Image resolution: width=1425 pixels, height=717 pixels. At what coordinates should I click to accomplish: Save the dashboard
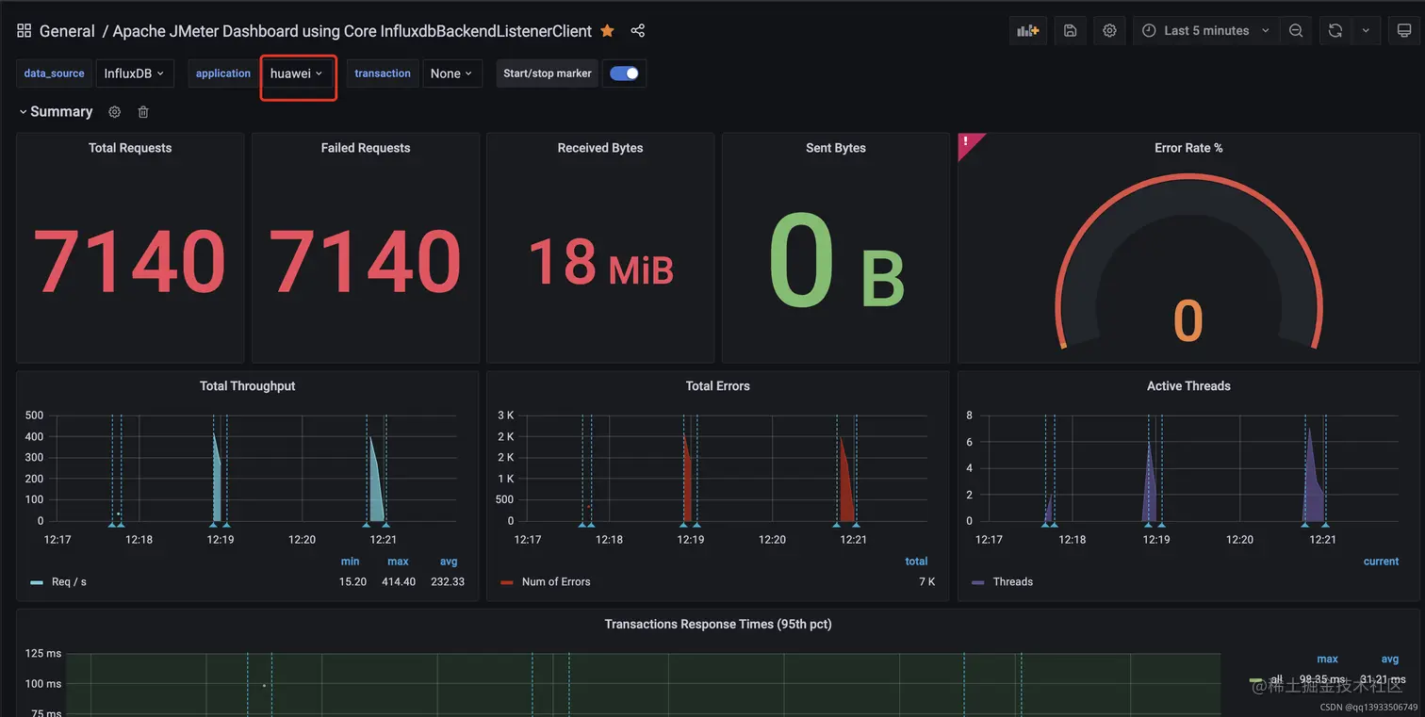point(1070,31)
